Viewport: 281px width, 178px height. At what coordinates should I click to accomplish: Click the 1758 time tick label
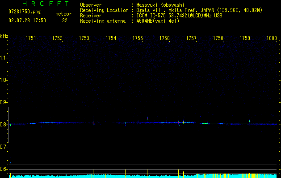(218, 38)
